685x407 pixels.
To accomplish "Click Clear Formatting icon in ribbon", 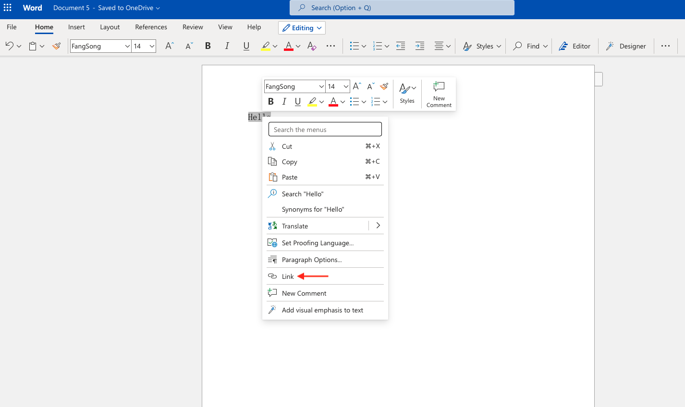I will (x=312, y=46).
